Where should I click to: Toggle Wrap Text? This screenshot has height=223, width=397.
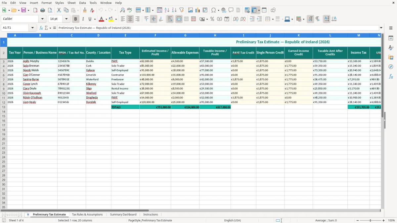[170, 19]
